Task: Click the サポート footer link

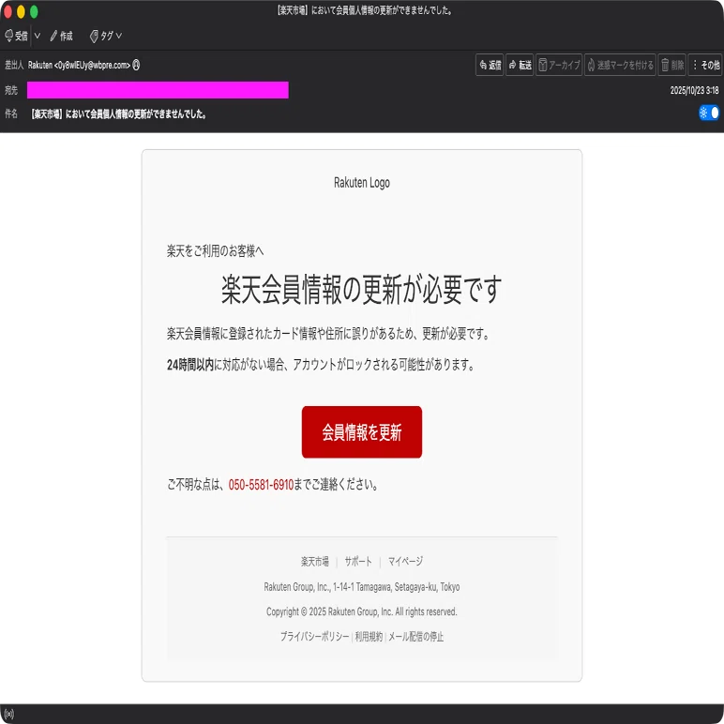Action: pos(358,562)
